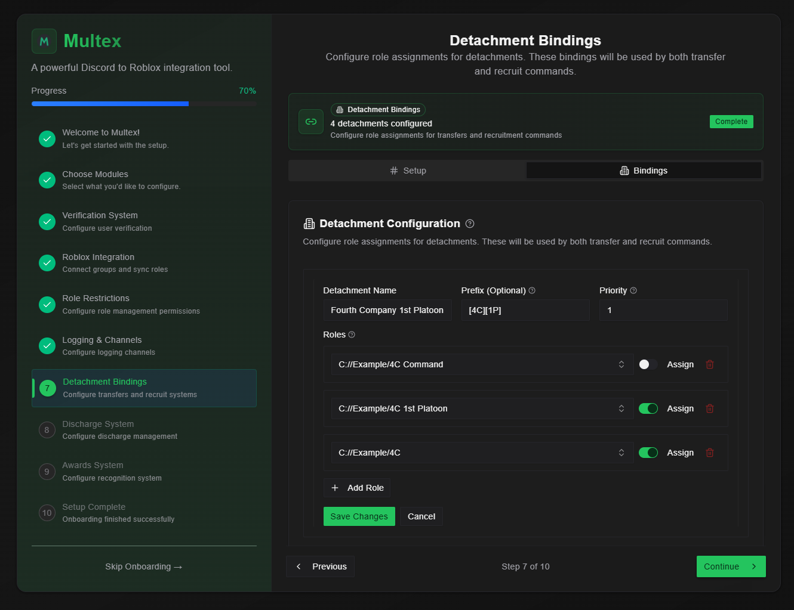Click the onboarding progress bar
794x610 pixels.
coord(144,104)
